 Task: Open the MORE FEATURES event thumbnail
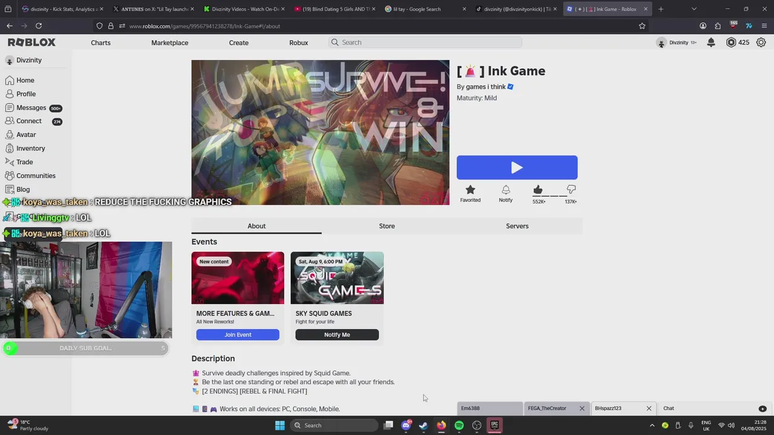[x=238, y=278]
